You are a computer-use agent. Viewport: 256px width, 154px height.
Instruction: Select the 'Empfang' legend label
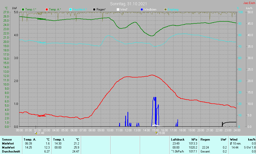[173, 10]
